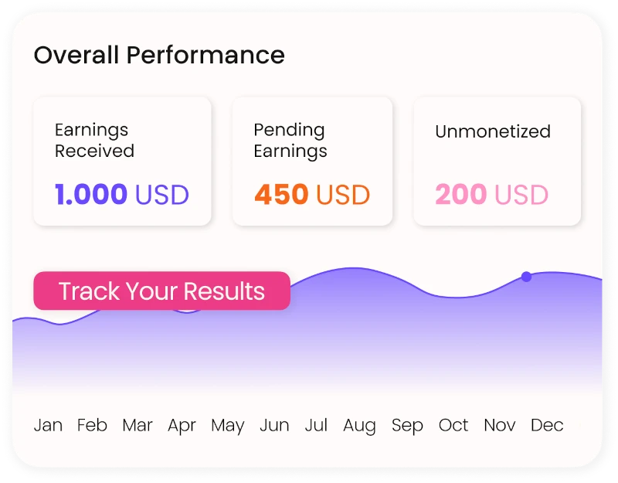Select the Feb month label

[x=92, y=425]
